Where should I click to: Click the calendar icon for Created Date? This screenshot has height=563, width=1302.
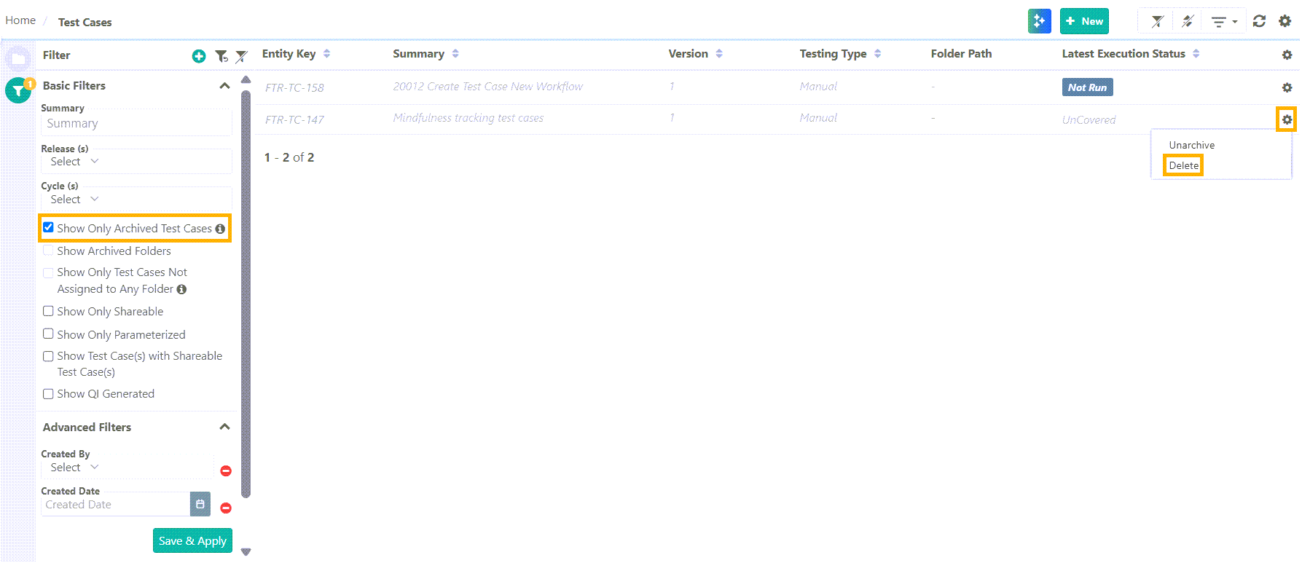pyautogui.click(x=200, y=504)
